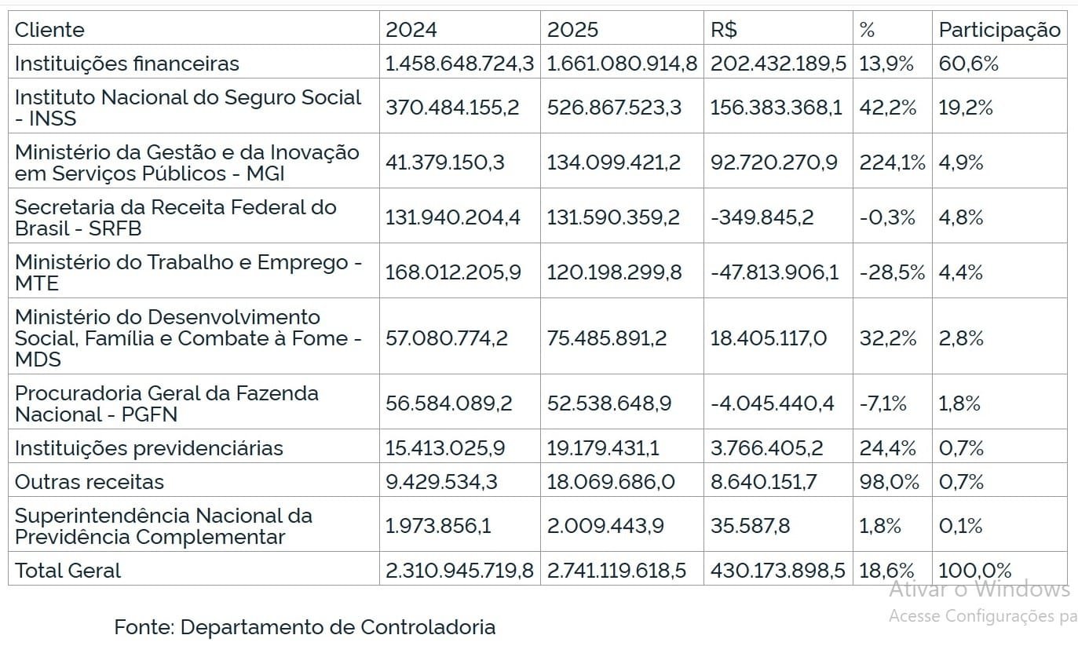
Task: Select the Instituto Nacional do Seguro Social cell
Action: 188,108
